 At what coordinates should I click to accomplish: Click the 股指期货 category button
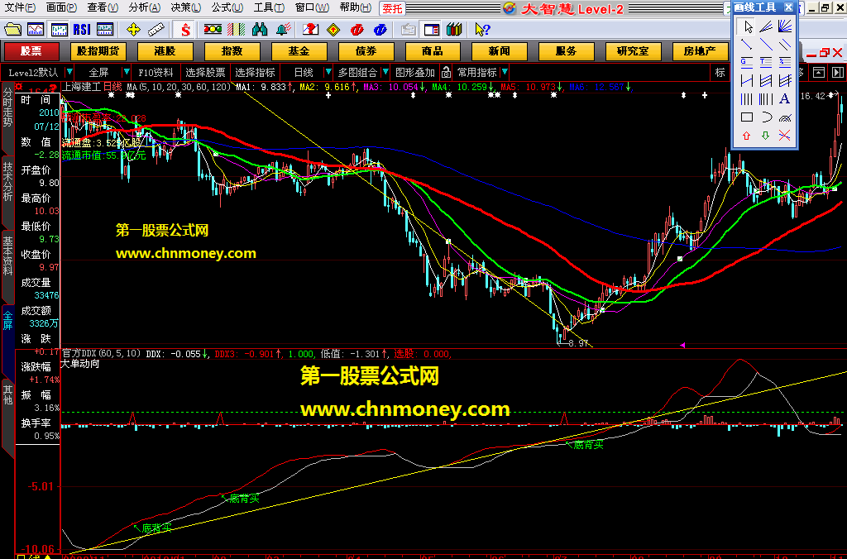(98, 51)
